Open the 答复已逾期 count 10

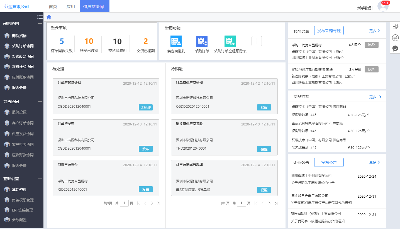click(x=89, y=41)
